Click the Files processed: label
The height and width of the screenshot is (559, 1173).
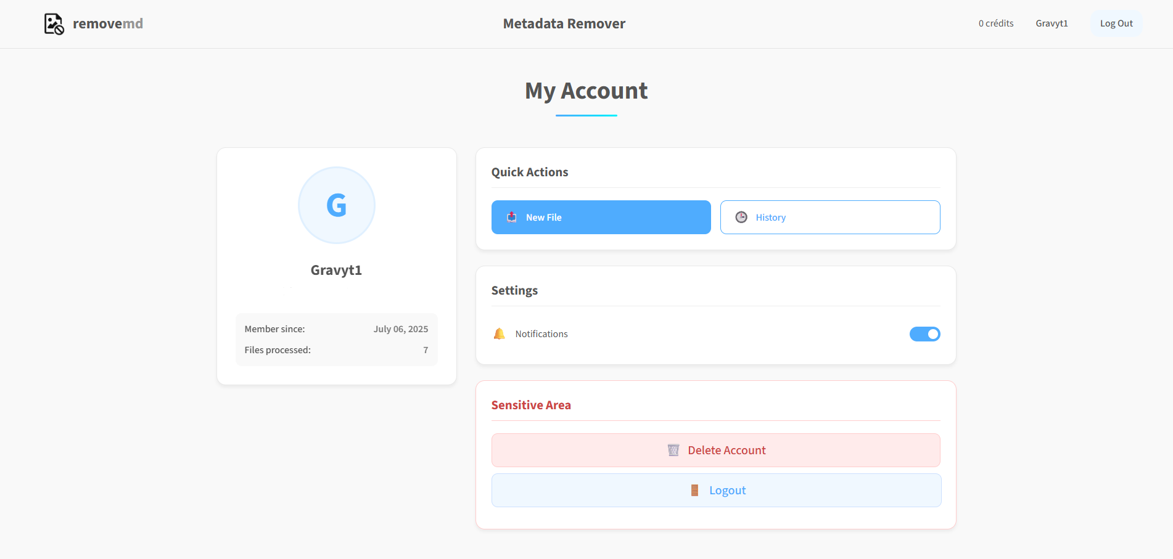(x=278, y=350)
